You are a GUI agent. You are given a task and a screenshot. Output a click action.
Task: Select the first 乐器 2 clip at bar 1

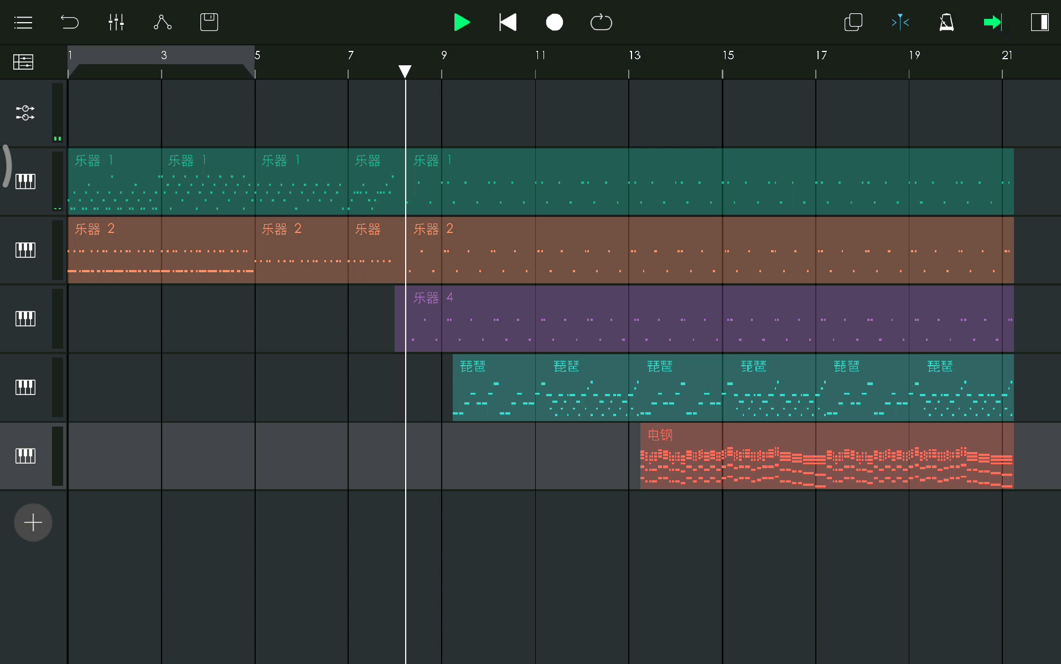(x=161, y=250)
